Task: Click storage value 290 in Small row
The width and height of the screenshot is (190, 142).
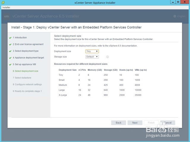Action: pyautogui.click(x=106, y=80)
